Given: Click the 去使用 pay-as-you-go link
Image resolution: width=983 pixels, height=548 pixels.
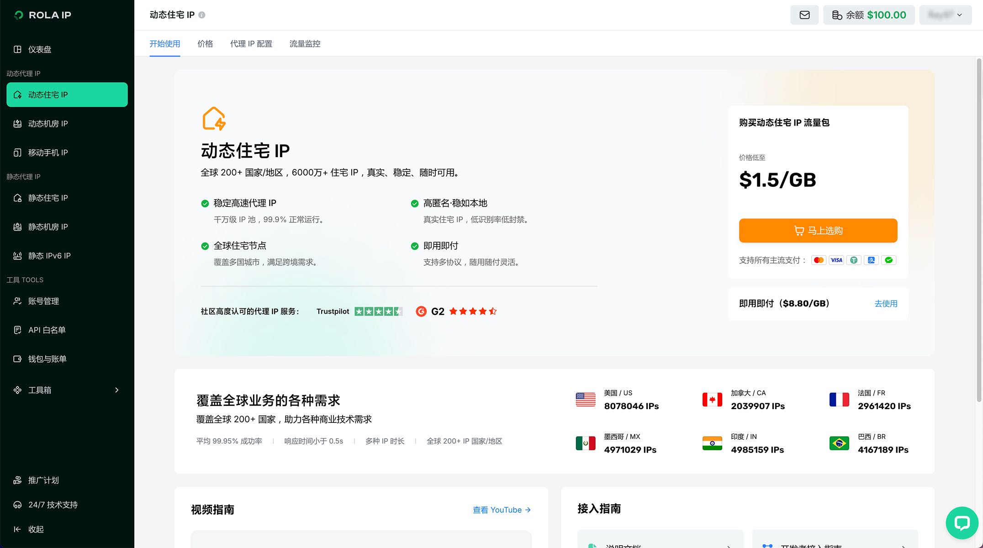Looking at the screenshot, I should click(x=885, y=304).
